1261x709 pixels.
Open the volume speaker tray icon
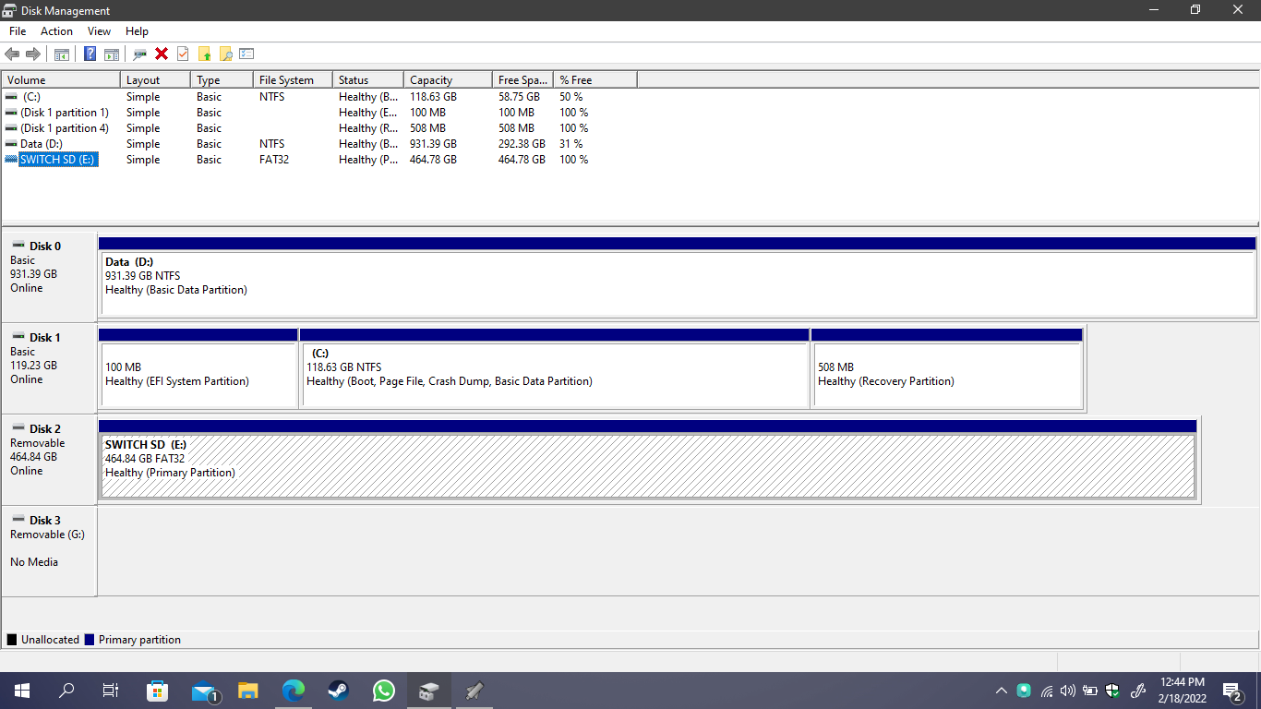coord(1068,691)
